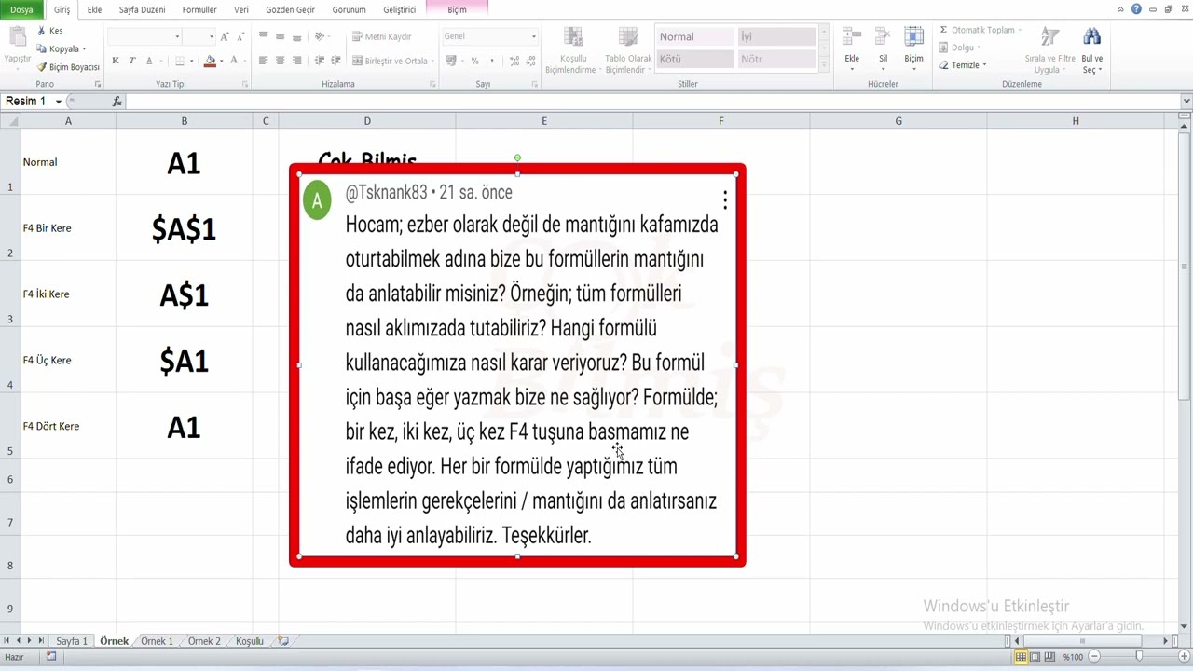Align text right
Viewport: 1193px width, 671px height.
tap(296, 61)
